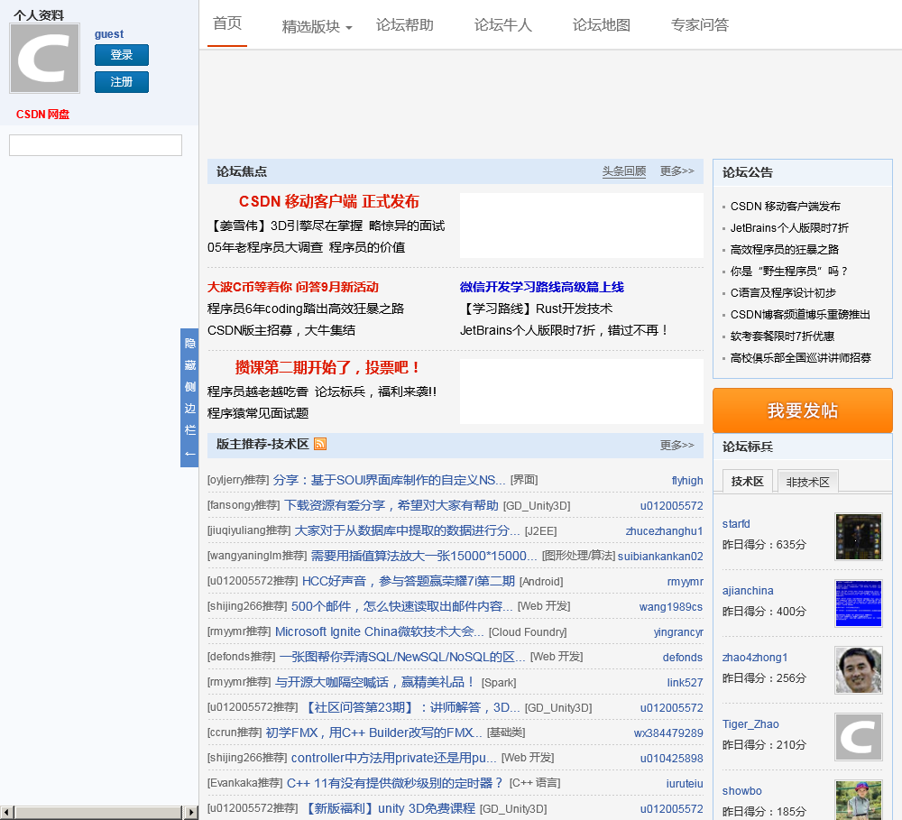902x820 pixels.
Task: Open 攒课第二期开始了,投票吧! headline
Action: pos(328,367)
